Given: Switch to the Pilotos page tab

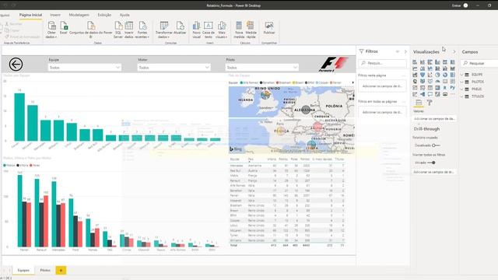Looking at the screenshot, I should tap(45, 270).
